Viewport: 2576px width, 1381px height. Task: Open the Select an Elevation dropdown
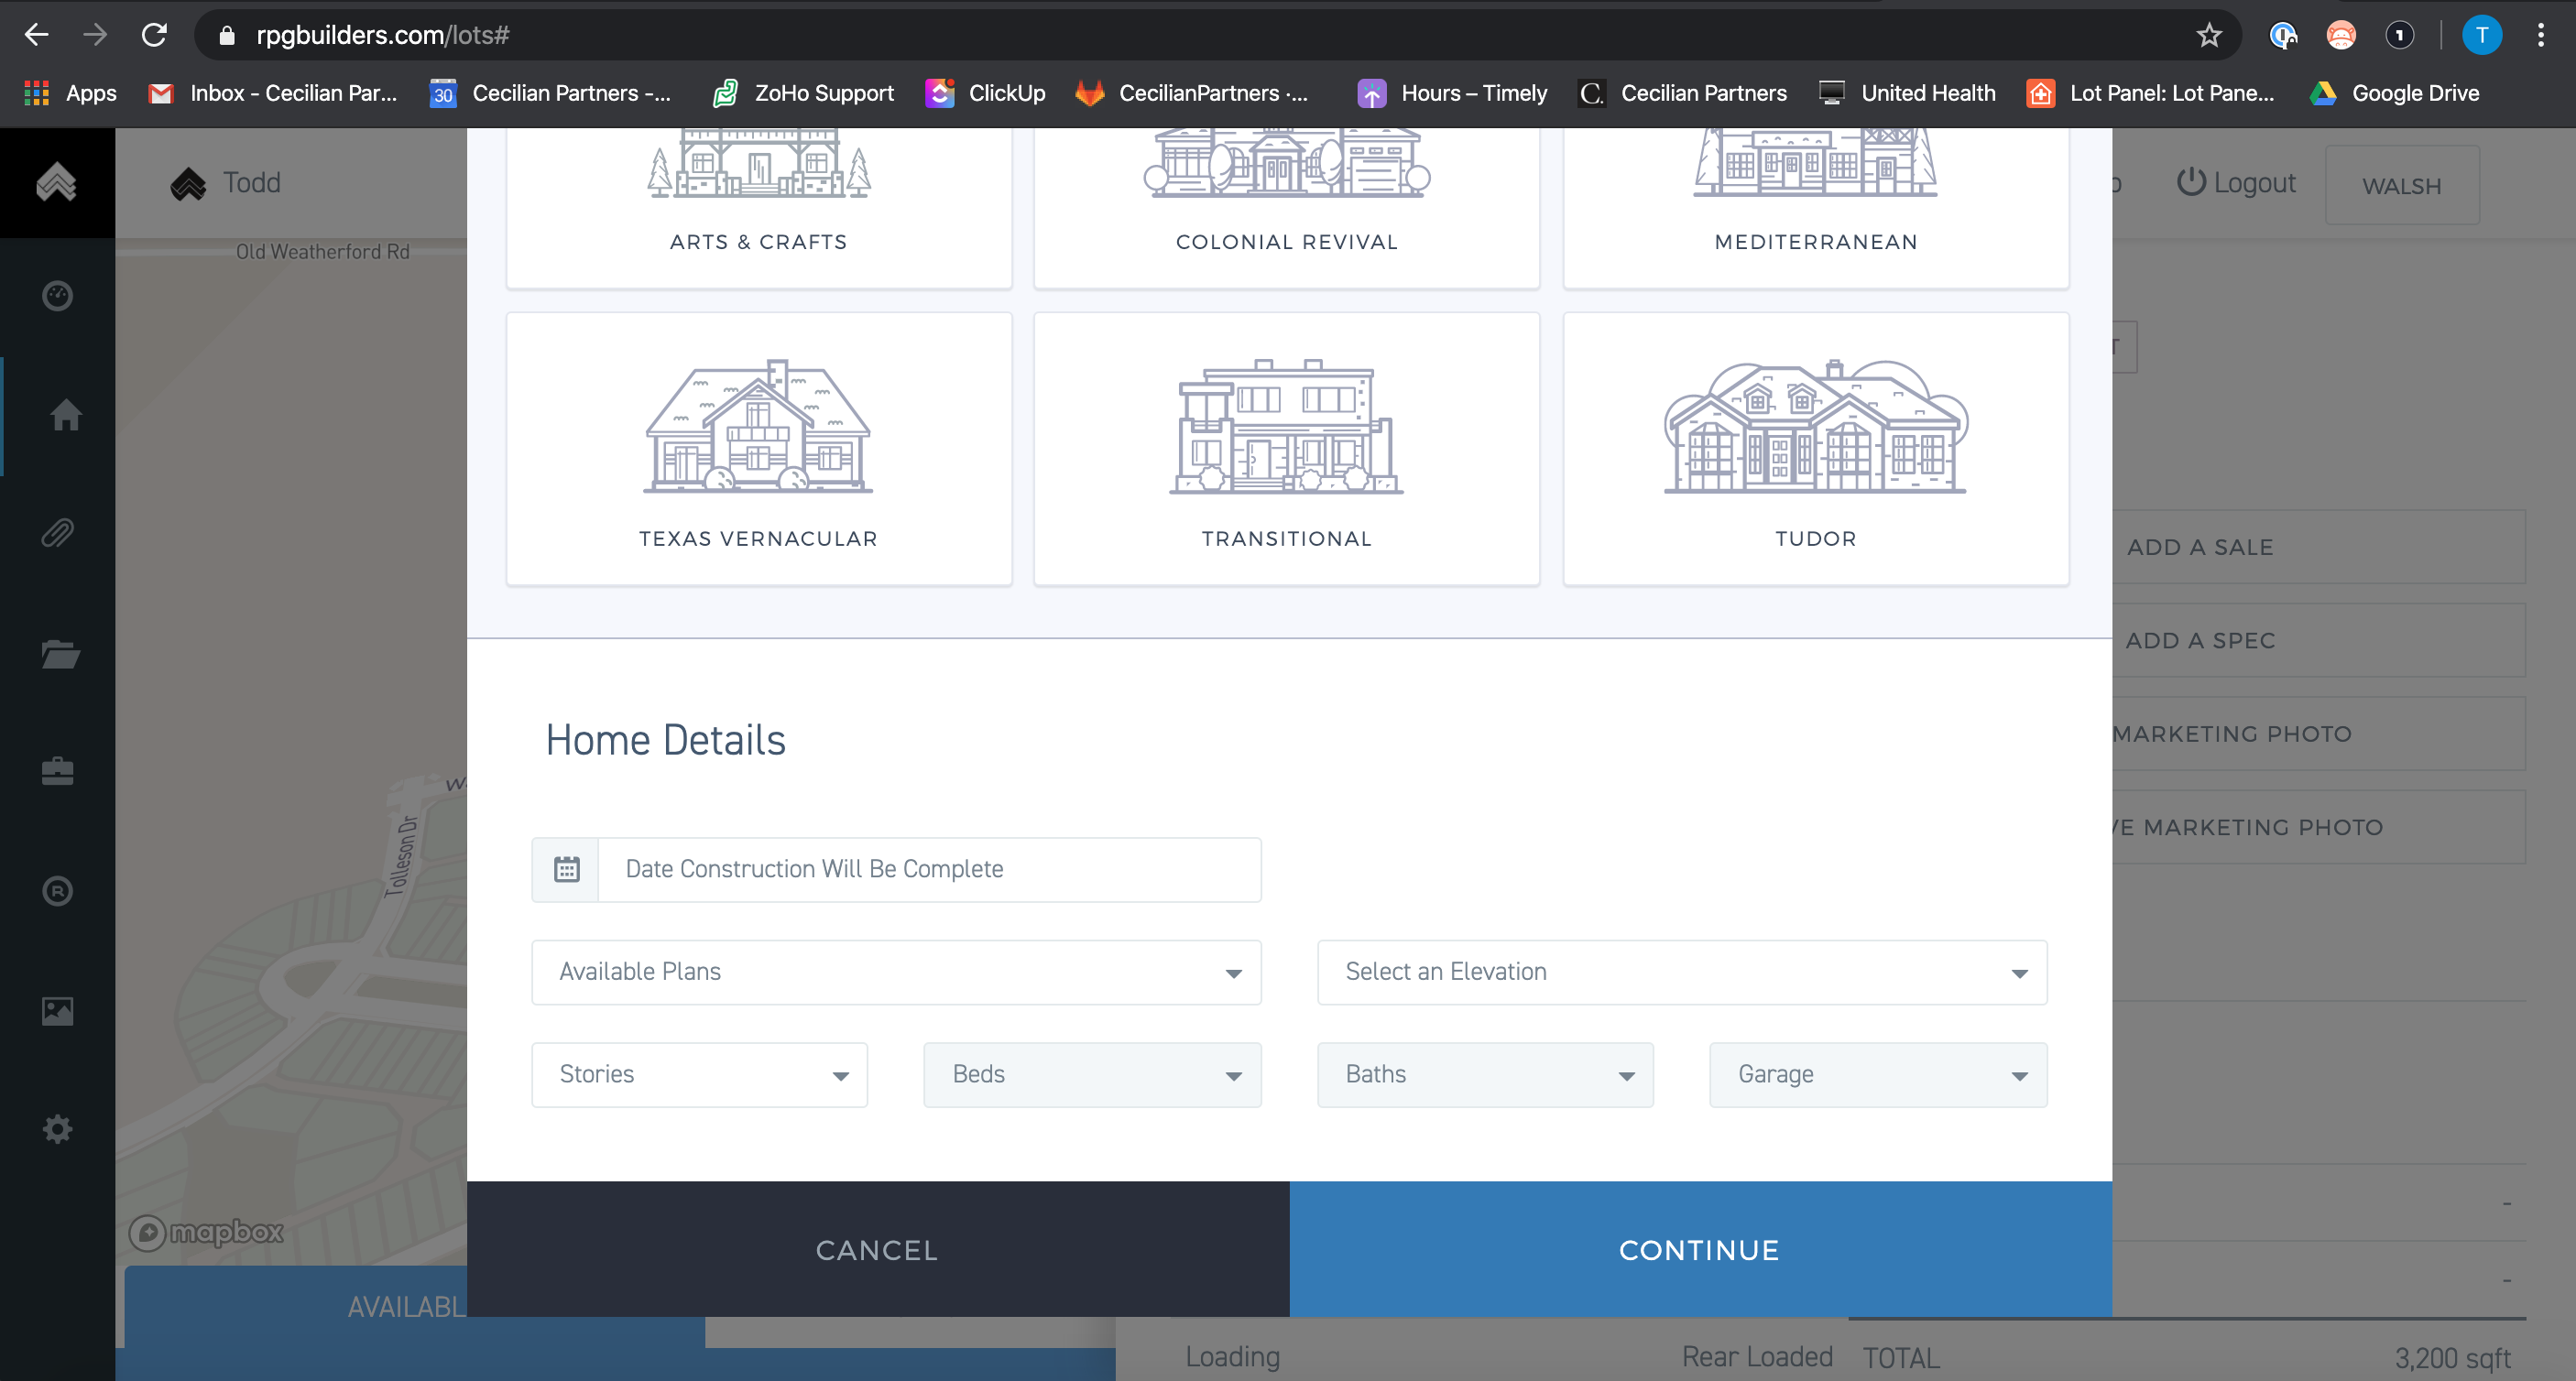(x=1681, y=972)
